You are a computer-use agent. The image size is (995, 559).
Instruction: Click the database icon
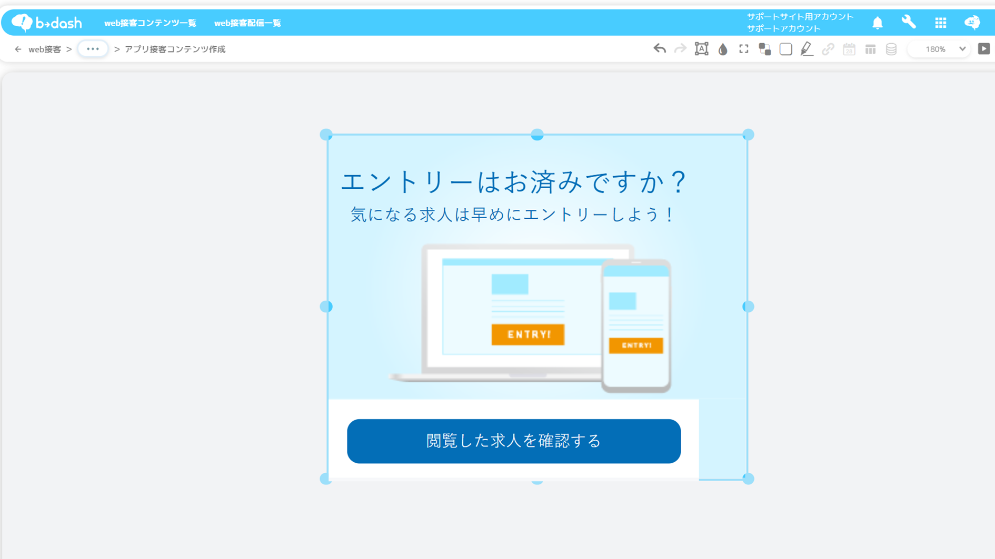pos(891,49)
